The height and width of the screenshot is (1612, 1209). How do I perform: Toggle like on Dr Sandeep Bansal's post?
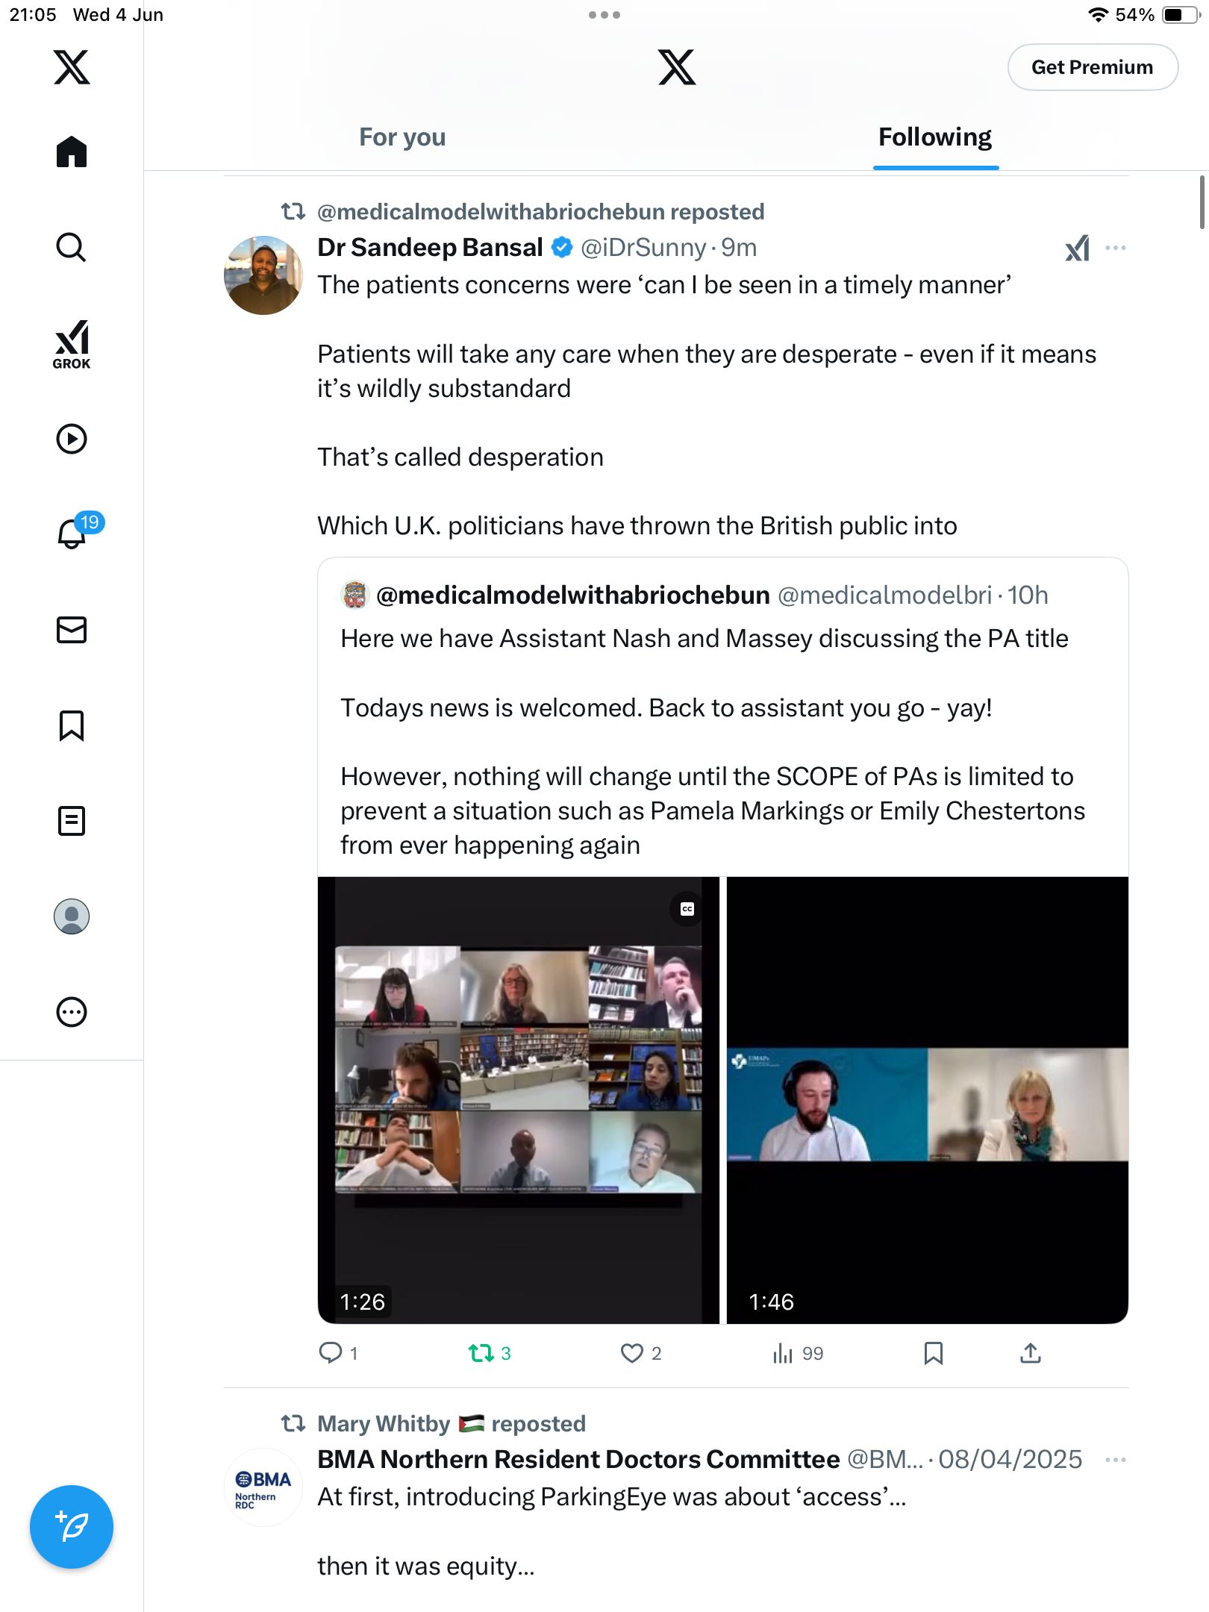pos(640,1353)
